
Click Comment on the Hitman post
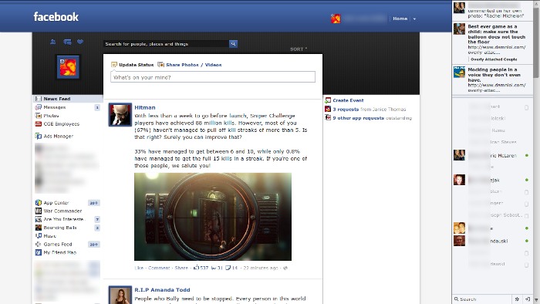[159, 268]
